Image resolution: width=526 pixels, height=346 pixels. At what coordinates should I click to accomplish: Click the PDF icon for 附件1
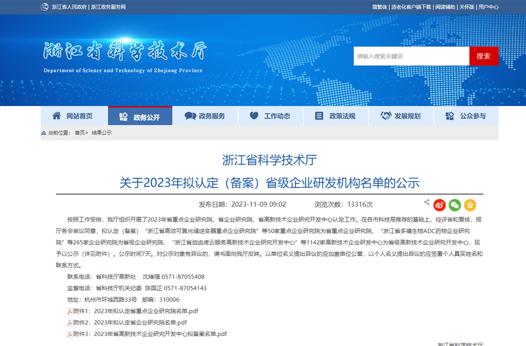(70, 311)
